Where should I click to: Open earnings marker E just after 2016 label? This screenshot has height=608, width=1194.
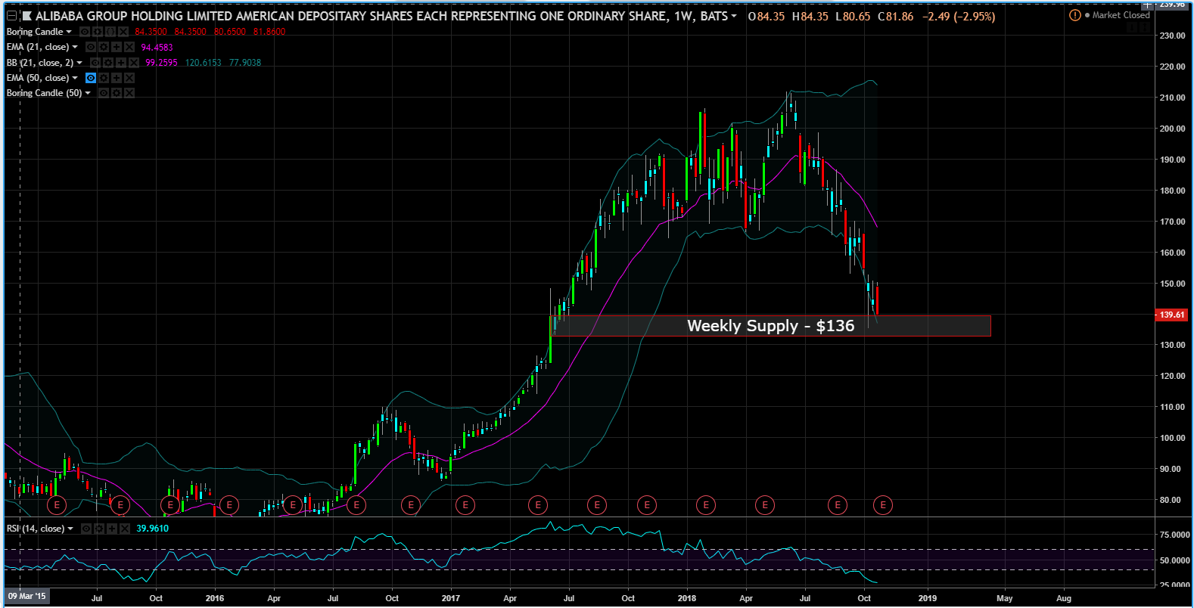(229, 504)
